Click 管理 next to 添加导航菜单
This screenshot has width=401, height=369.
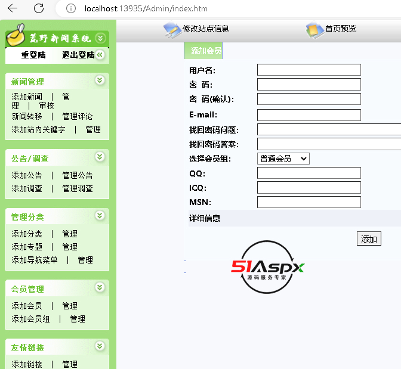pos(85,260)
